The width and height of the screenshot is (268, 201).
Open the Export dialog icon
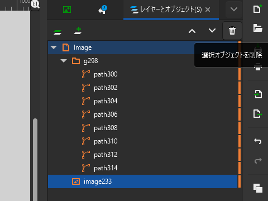[x=258, y=113]
